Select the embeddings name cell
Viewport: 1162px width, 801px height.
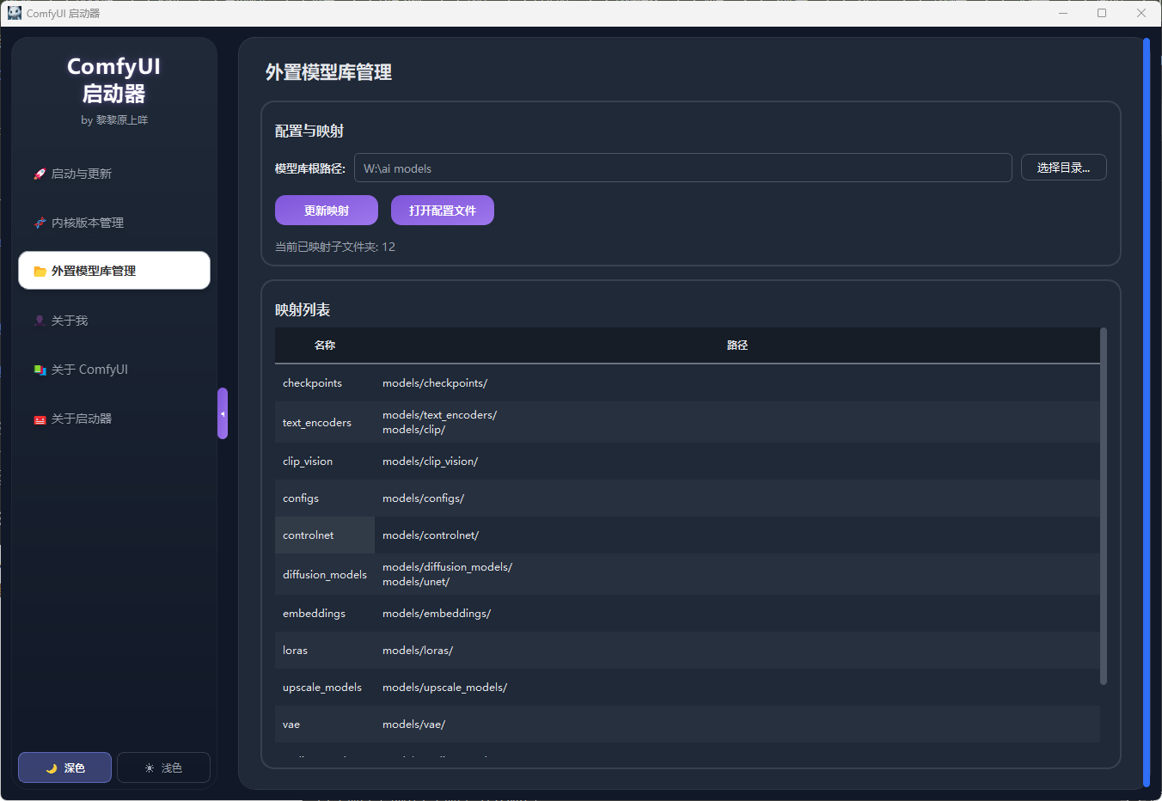(x=325, y=614)
